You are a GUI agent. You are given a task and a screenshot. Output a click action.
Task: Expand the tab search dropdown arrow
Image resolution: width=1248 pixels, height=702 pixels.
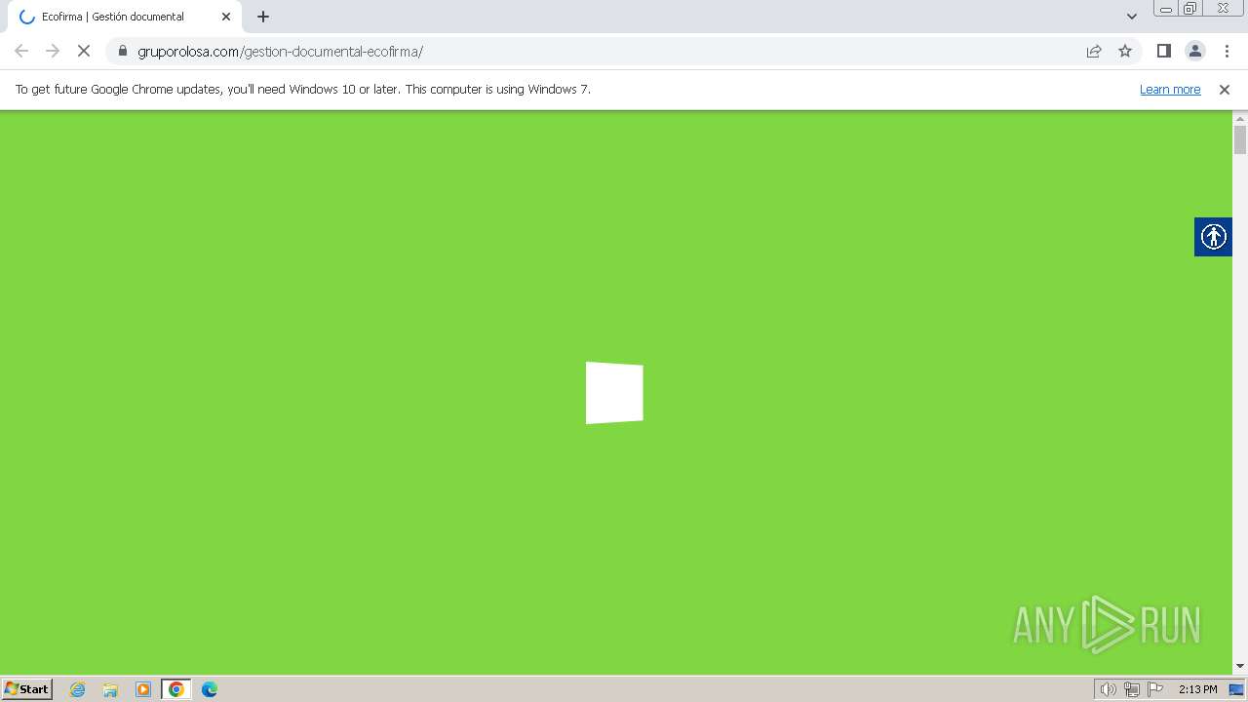(1131, 17)
